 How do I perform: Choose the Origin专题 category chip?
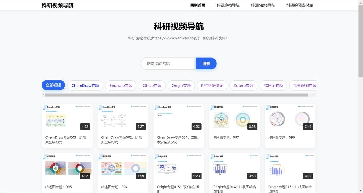[x=181, y=86]
